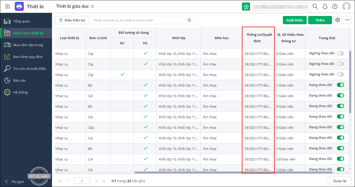Screen dimensions: 355x187
Task: Open the three-dots more options button
Action: tap(347, 20)
